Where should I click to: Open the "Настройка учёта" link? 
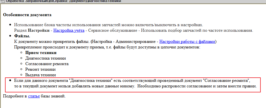click(69, 31)
